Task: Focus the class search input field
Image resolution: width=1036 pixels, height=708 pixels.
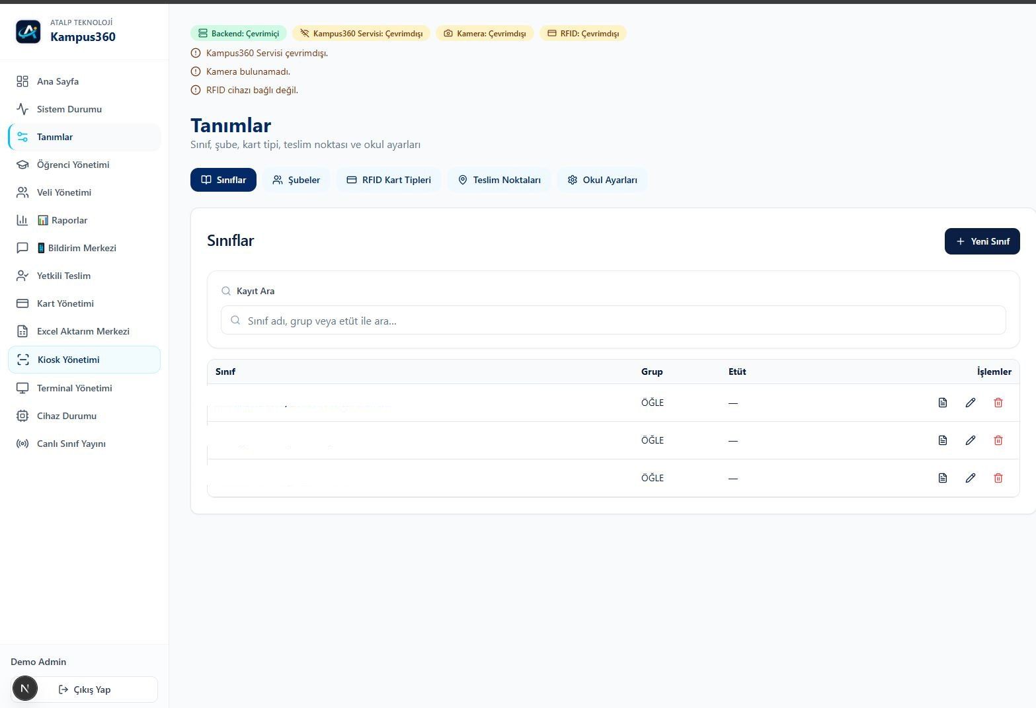Action: click(x=614, y=321)
